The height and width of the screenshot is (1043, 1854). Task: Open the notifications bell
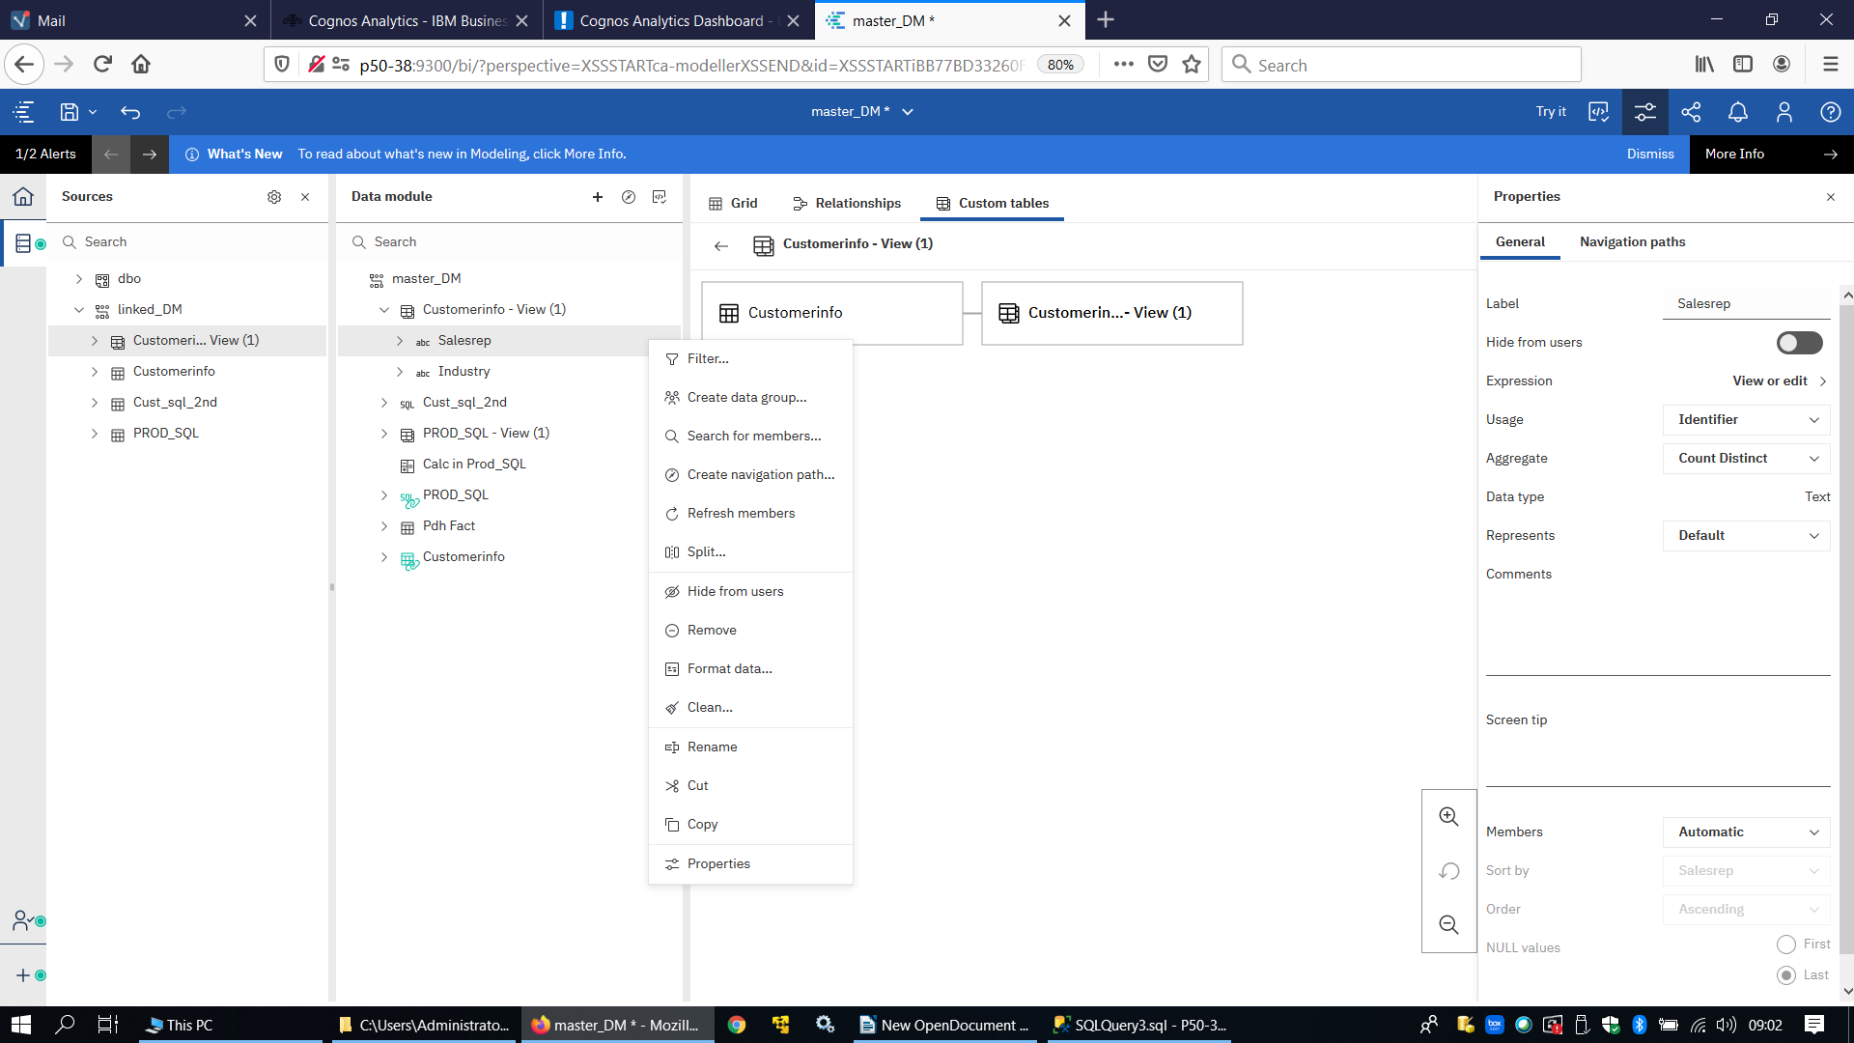1737,112
